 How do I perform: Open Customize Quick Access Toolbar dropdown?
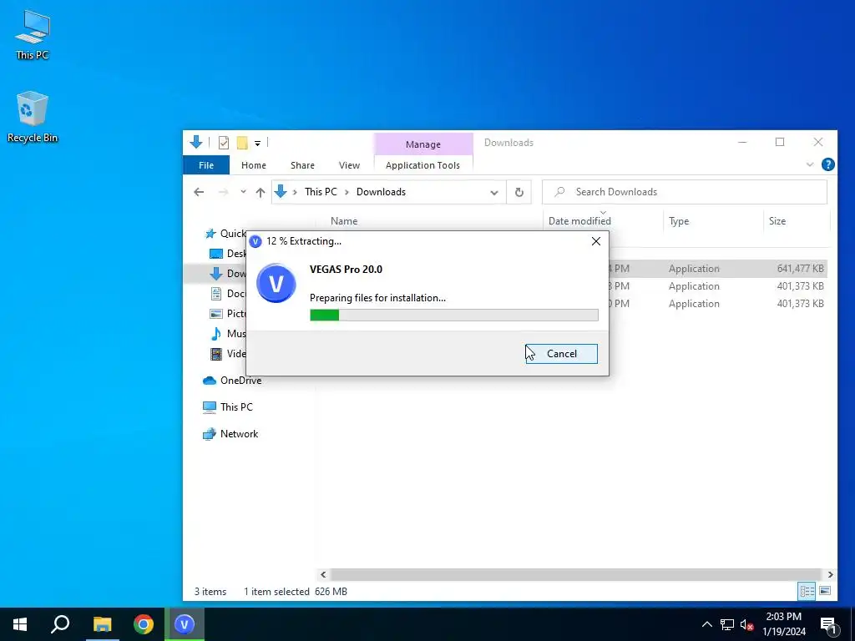tap(257, 144)
